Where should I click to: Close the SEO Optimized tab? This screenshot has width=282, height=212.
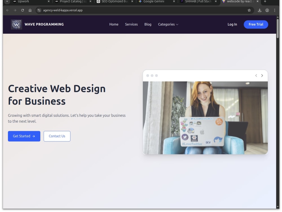pyautogui.click(x=132, y=1)
